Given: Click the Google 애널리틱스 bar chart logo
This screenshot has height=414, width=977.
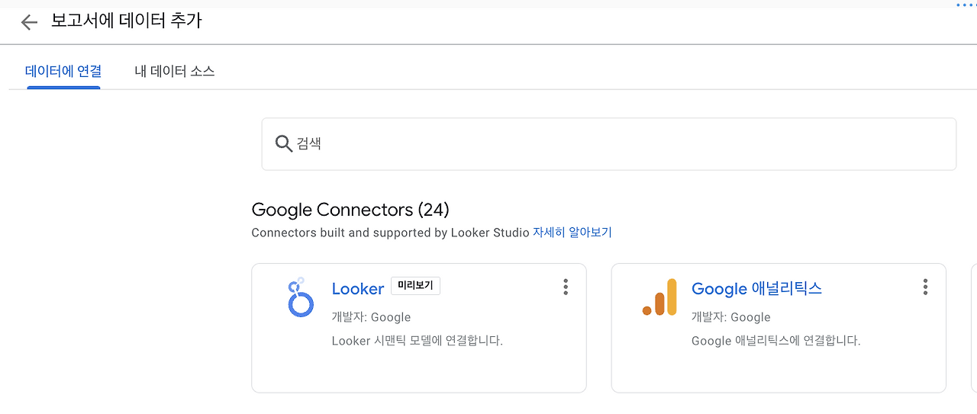Looking at the screenshot, I should [659, 297].
